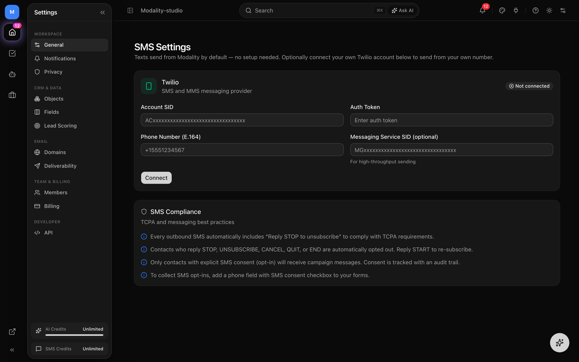Click info icon beside opted out note
Image resolution: width=579 pixels, height=362 pixels.
tap(144, 249)
